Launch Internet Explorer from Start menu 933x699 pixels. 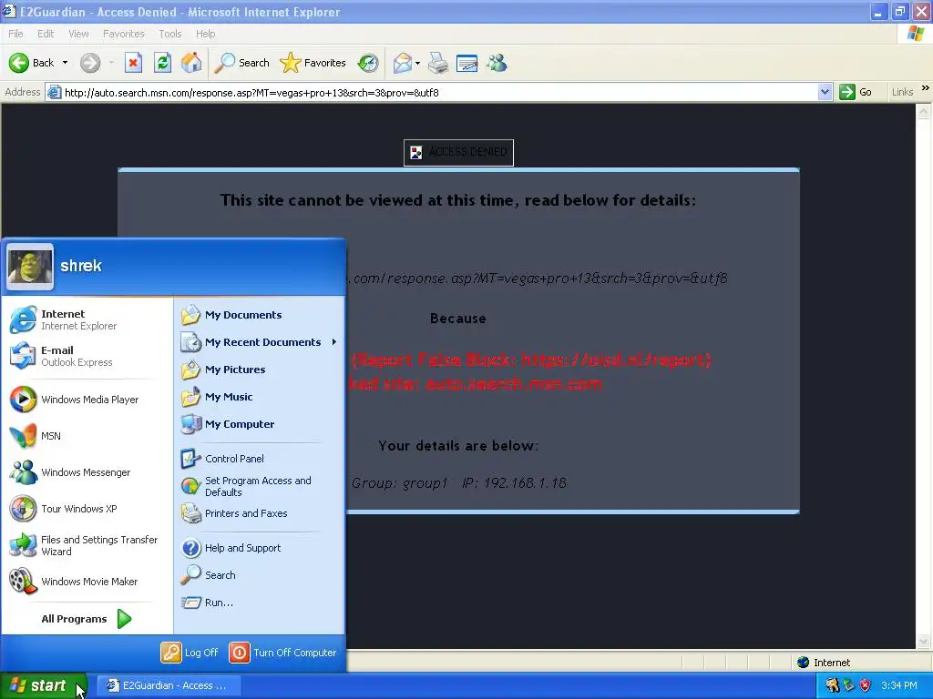[x=87, y=319]
